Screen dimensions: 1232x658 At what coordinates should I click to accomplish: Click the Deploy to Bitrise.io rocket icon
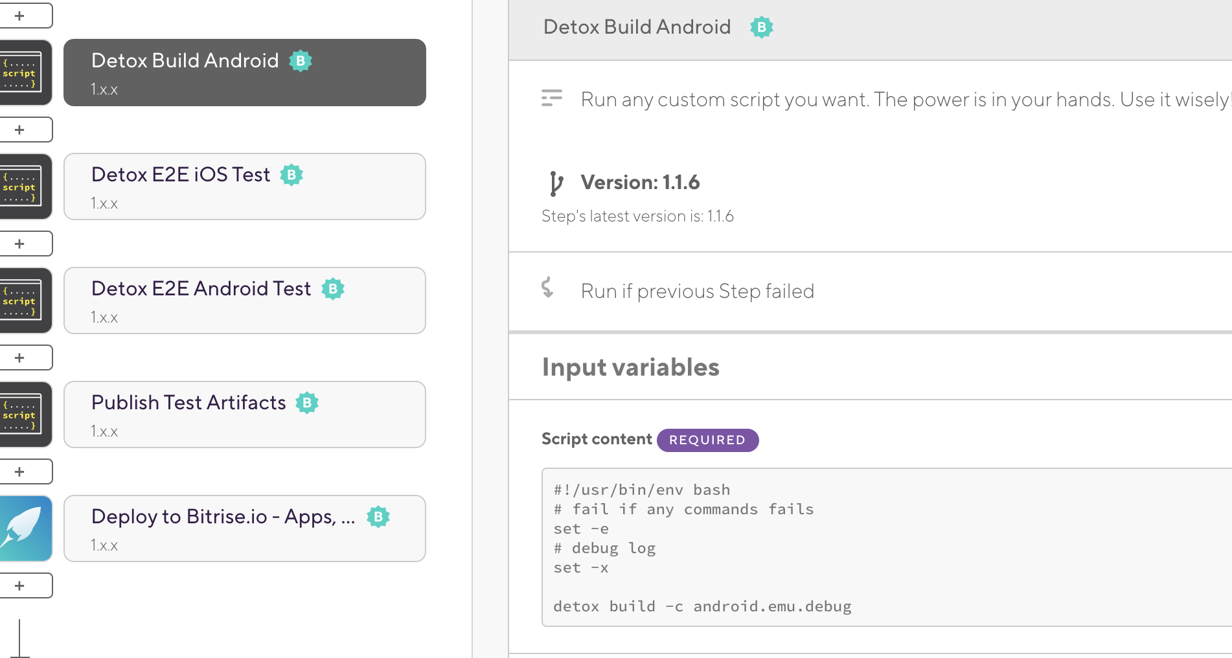click(x=25, y=528)
